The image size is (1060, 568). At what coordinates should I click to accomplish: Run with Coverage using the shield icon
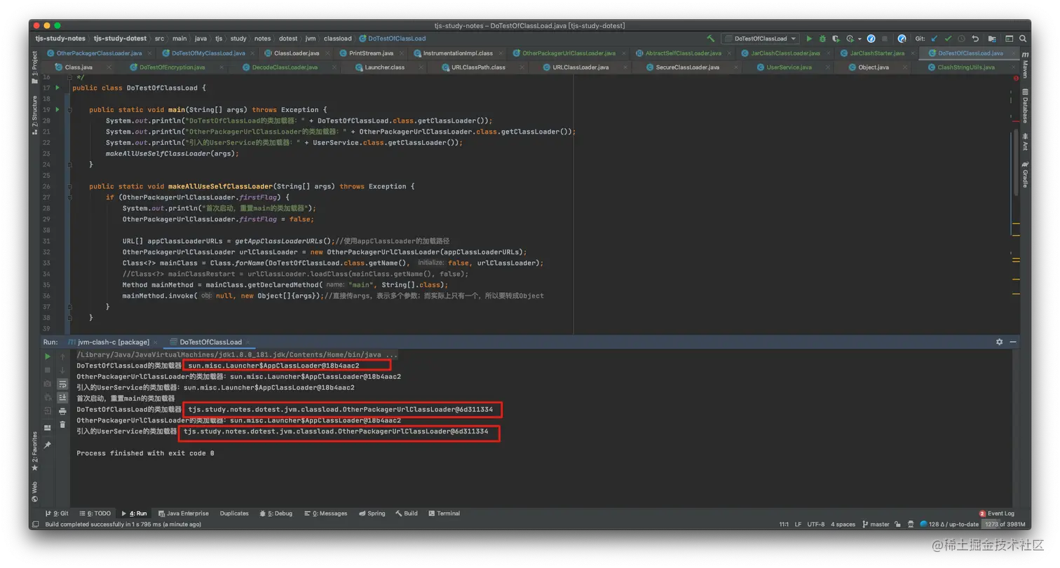836,39
